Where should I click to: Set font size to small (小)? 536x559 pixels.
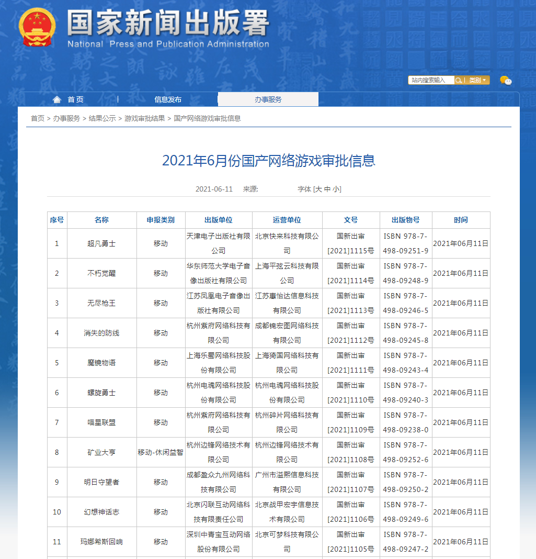[x=336, y=189]
